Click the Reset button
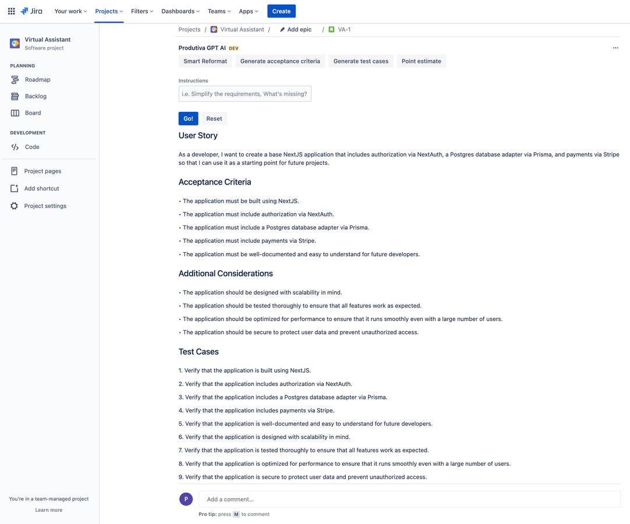This screenshot has height=524, width=630. coord(214,119)
